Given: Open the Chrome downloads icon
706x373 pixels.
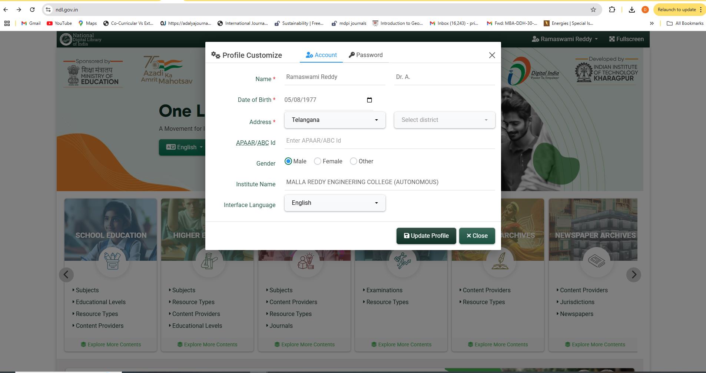Looking at the screenshot, I should click(632, 10).
